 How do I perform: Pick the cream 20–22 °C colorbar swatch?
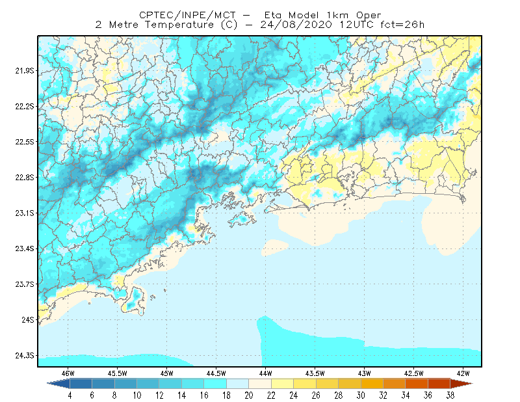260,384
